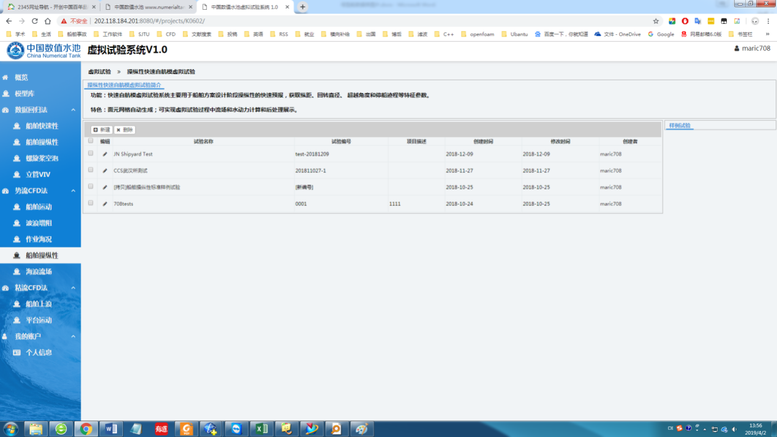
Task: Click the ID card icon beside 个人信息
Action: (x=17, y=352)
